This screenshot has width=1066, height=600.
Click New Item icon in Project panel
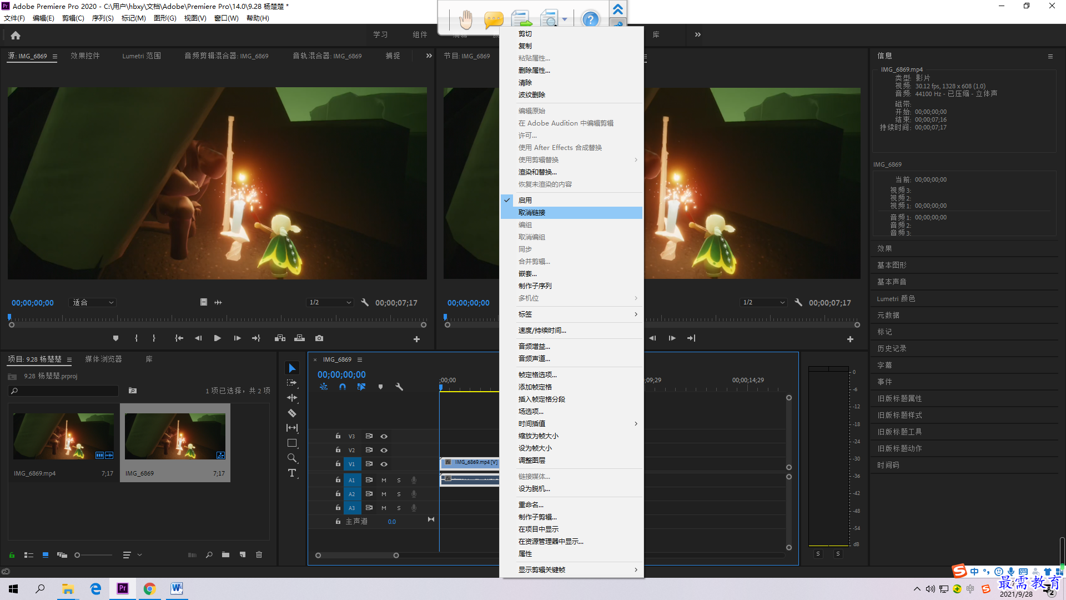pos(243,555)
